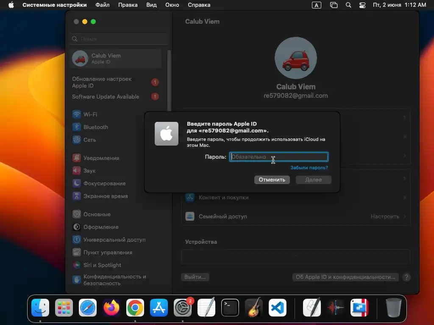The width and height of the screenshot is (434, 325).
Task: Click date and time in menu bar
Action: click(x=399, y=5)
